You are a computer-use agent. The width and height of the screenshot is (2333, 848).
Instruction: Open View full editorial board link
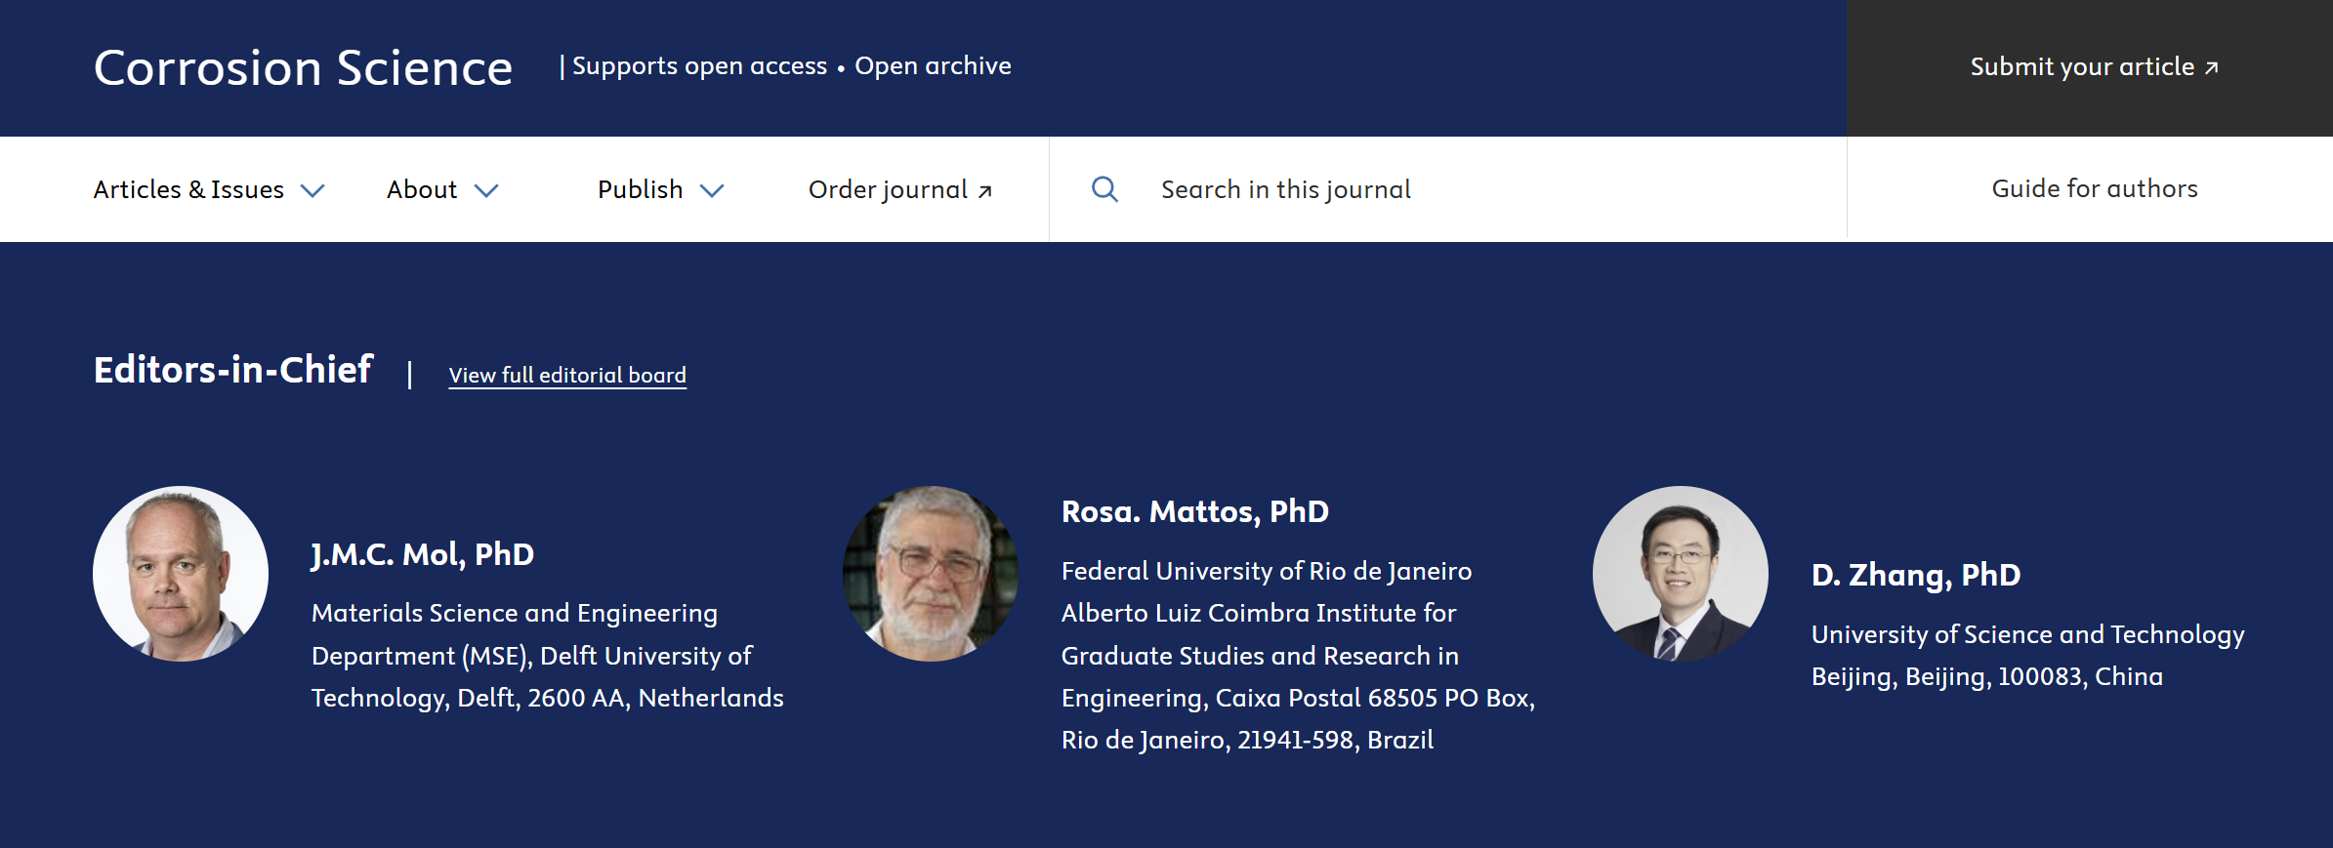pyautogui.click(x=567, y=375)
